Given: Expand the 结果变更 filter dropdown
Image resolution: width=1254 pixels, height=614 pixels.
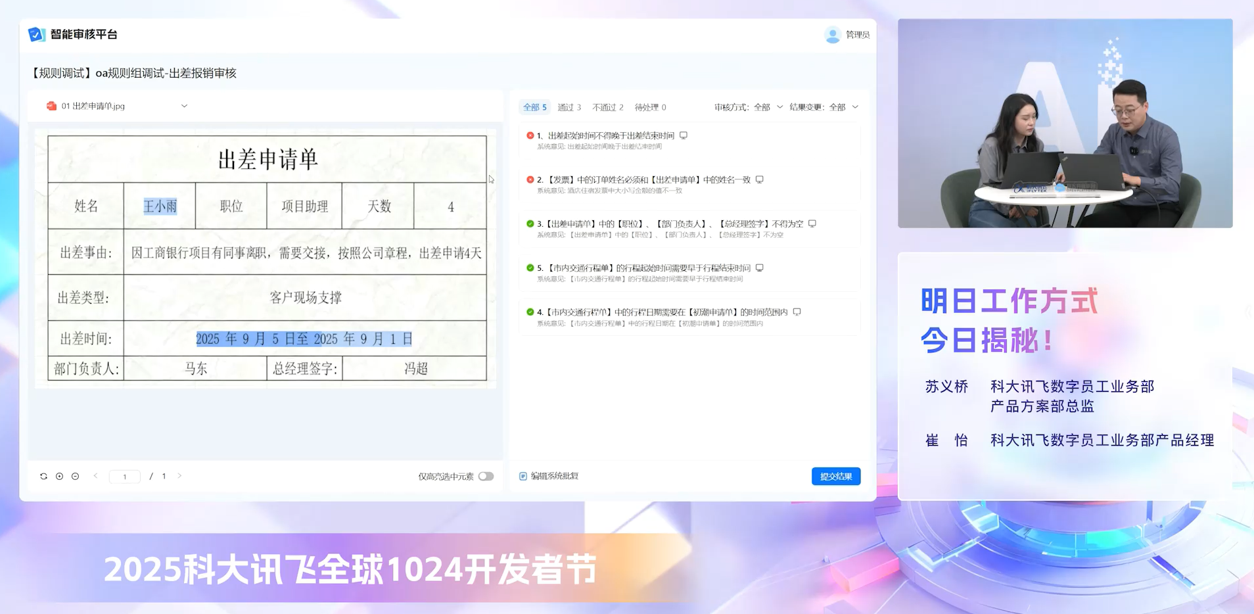Looking at the screenshot, I should click(854, 107).
